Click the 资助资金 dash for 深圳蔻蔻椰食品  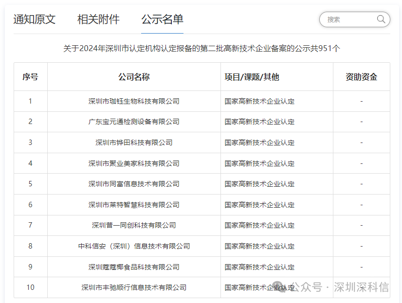click(x=362, y=267)
